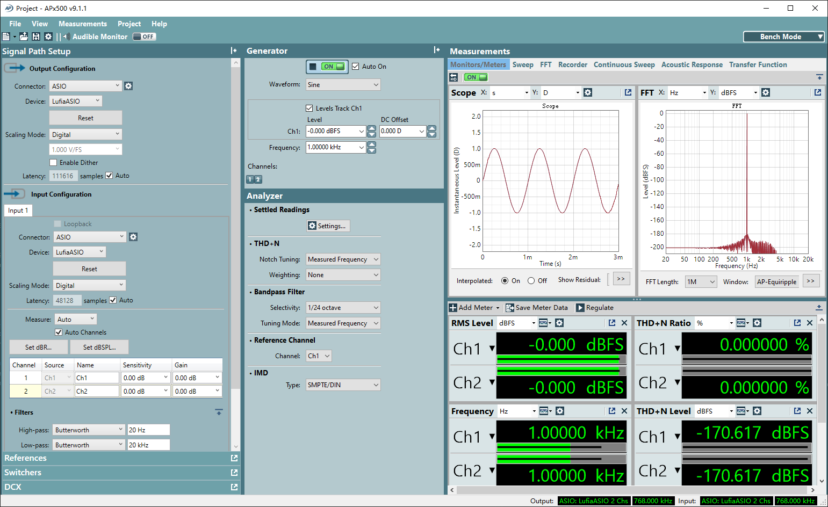Viewport: 828px width, 507px height.
Task: Click the Audible Monitor speaker icon
Action: tap(67, 37)
